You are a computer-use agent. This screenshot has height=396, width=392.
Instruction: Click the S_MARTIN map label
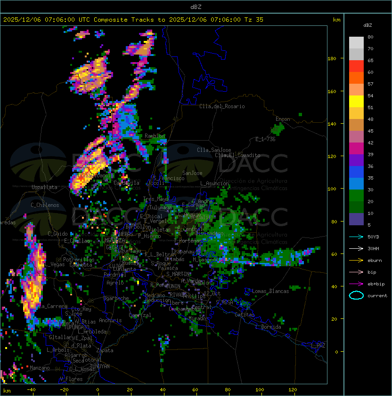tap(178, 274)
